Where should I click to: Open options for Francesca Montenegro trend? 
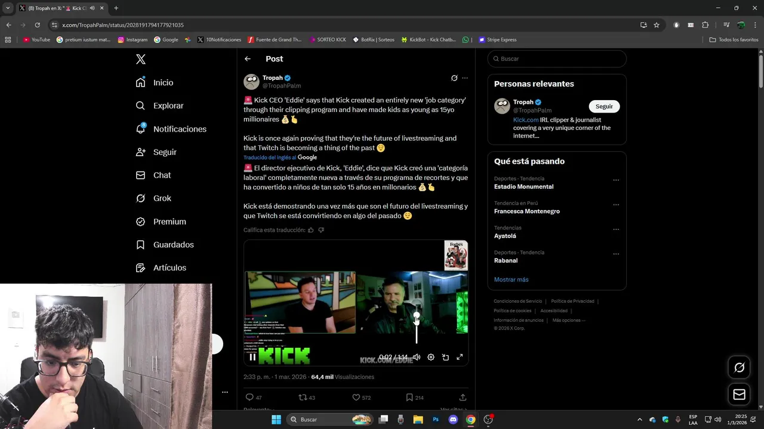coord(616,205)
